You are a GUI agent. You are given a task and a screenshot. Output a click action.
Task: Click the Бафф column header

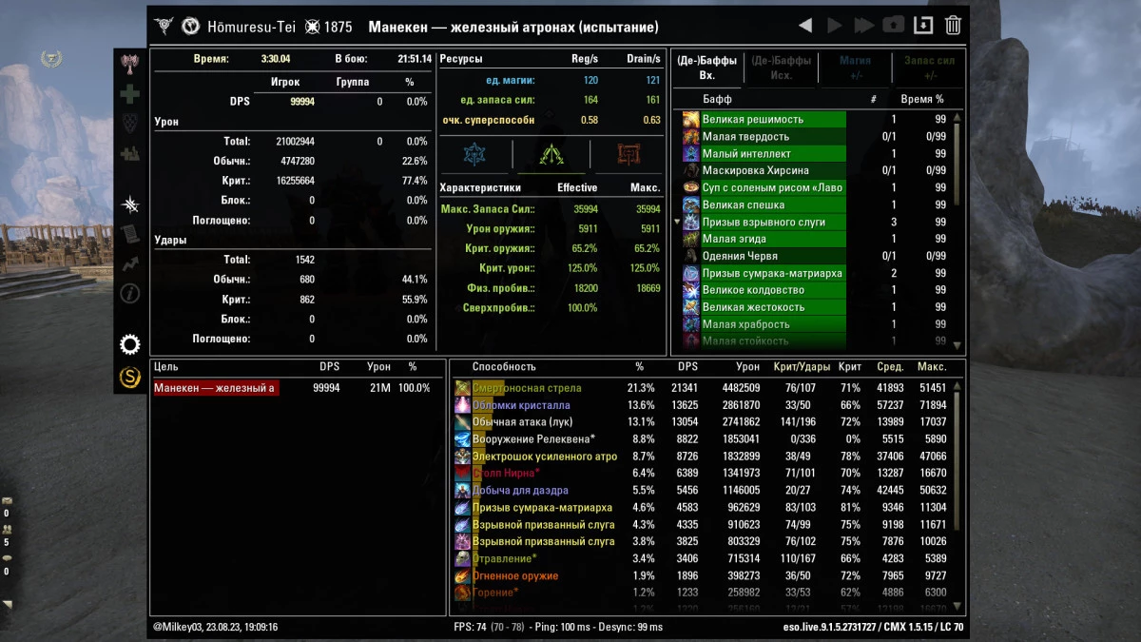click(x=717, y=99)
